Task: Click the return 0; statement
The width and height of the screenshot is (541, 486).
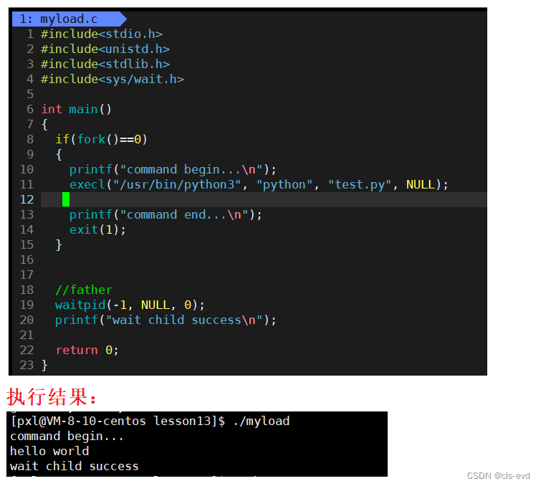Action: 87,350
